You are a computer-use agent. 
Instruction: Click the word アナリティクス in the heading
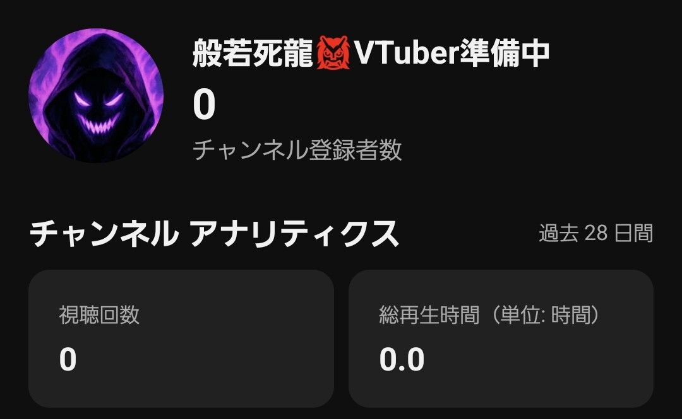point(294,234)
